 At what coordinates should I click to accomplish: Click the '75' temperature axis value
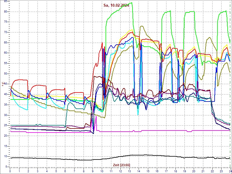point(6,22)
